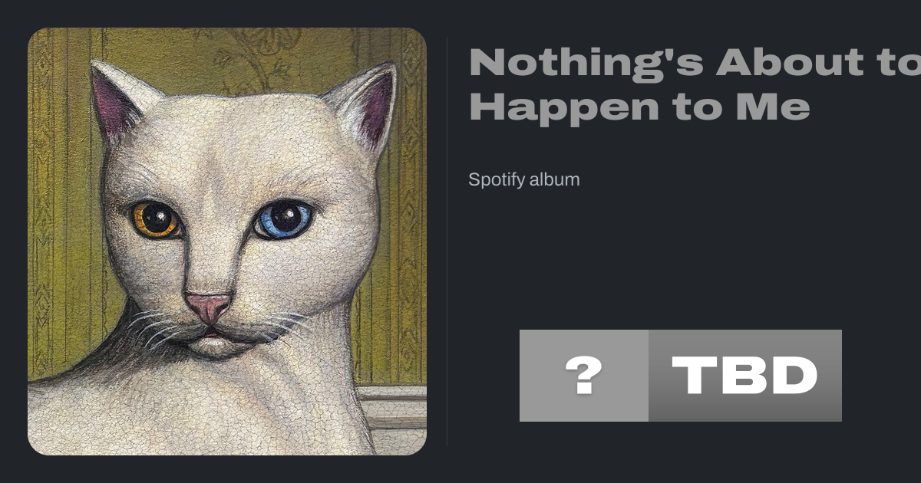Viewport: 921px width, 483px height.
Task: Click the cat's right pink ear
Action: [x=372, y=106]
